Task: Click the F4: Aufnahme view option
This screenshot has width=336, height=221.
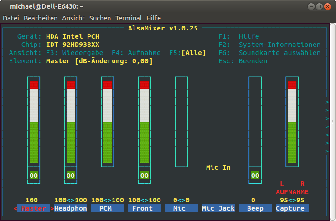Action: point(136,53)
